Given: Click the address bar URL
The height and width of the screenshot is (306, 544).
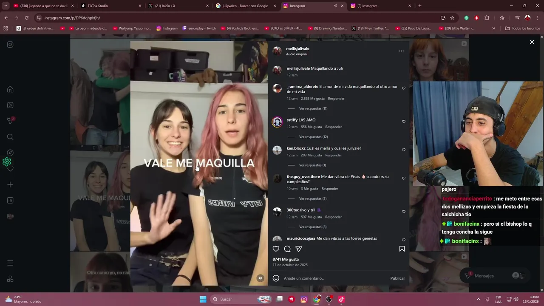Looking at the screenshot, I should tap(72, 18).
